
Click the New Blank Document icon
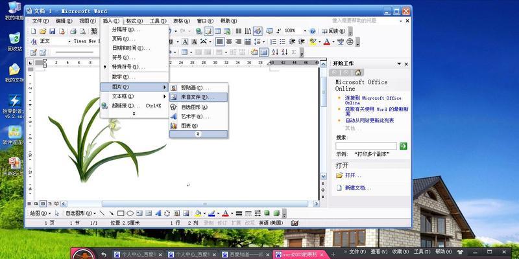[34, 31]
